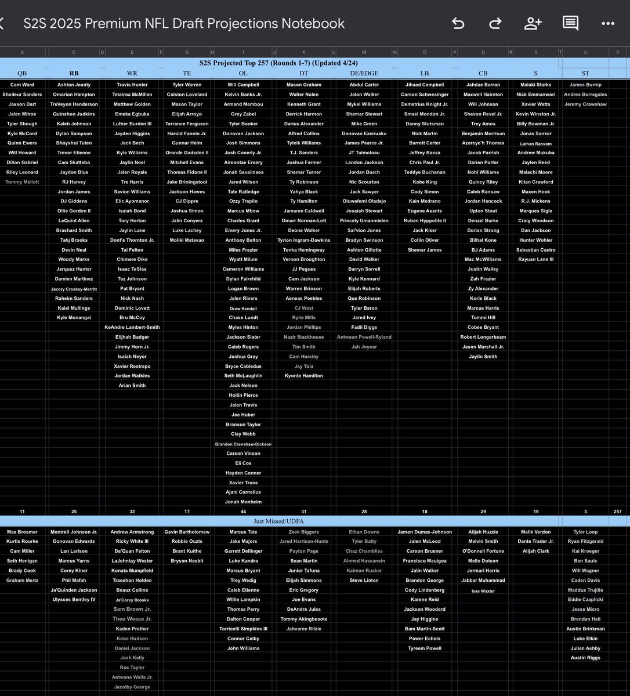
Task: Select the Moliki Matavao cell
Action: (187, 240)
